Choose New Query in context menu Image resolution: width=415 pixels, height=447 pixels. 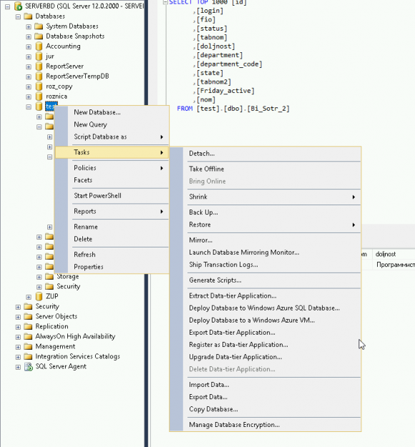[x=112, y=124]
